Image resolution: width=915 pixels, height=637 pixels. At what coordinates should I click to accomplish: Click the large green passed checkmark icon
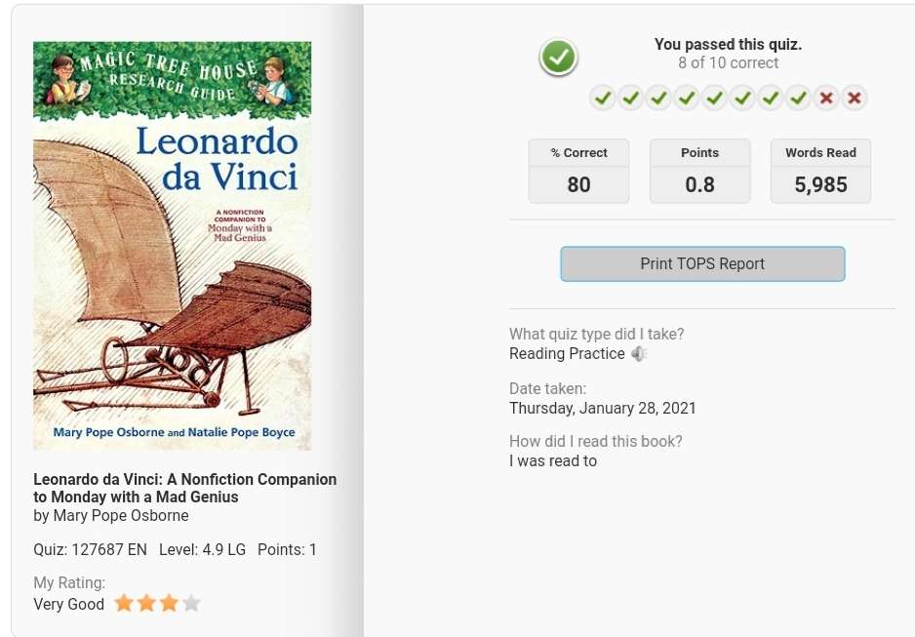558,58
